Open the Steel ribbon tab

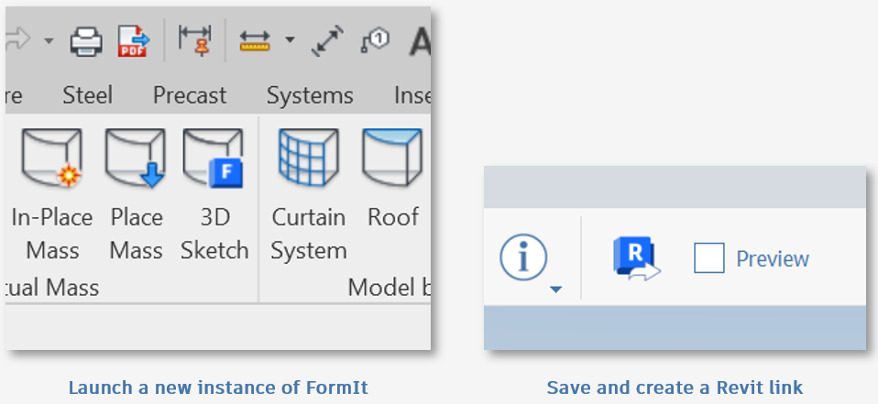point(87,95)
